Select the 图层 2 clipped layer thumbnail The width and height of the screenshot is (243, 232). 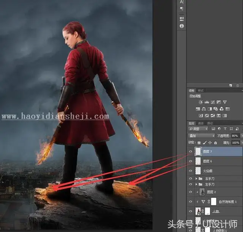[202, 192]
